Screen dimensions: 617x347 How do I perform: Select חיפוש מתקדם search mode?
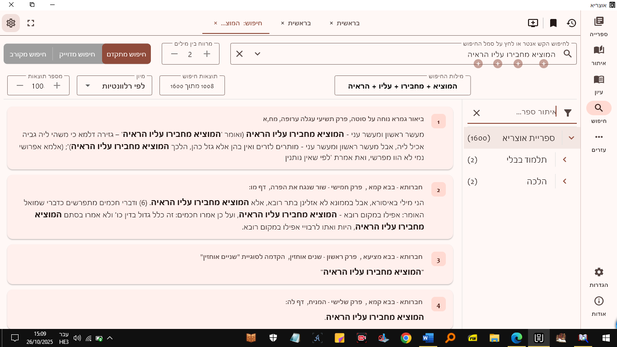(x=126, y=54)
